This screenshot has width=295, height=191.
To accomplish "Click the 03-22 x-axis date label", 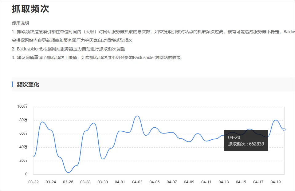I will tap(33, 182).
